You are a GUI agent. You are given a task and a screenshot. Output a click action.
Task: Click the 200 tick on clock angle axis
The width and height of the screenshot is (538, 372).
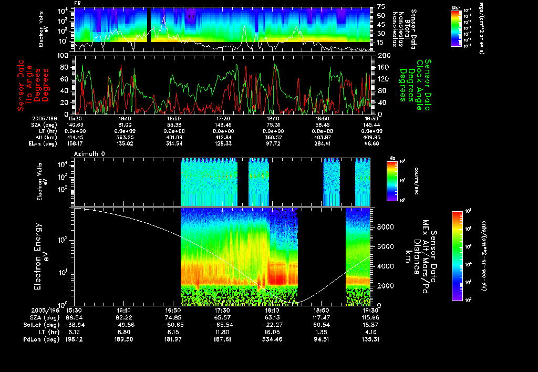point(384,56)
